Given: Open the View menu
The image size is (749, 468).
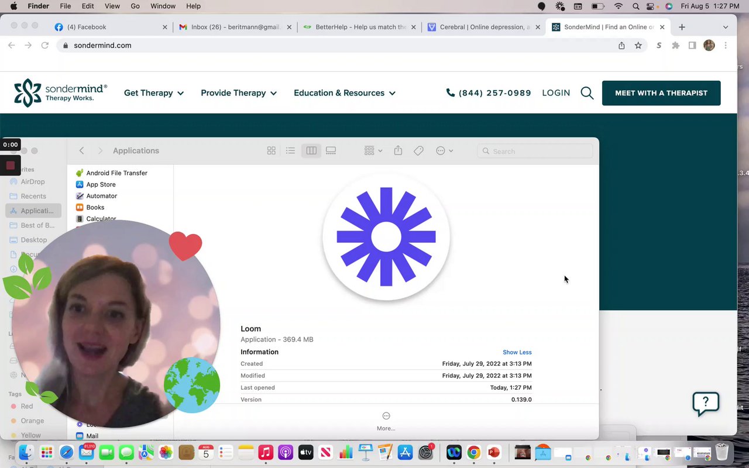Looking at the screenshot, I should click(x=112, y=6).
